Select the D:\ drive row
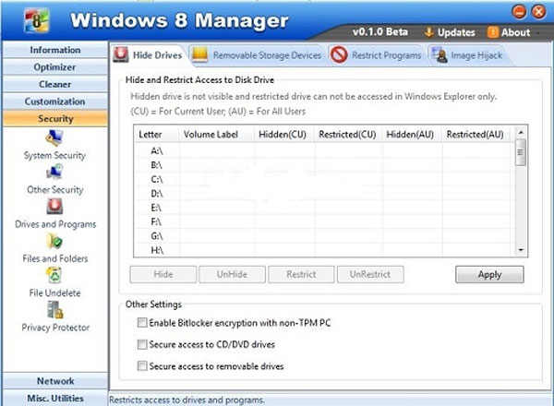Image resolution: width=554 pixels, height=406 pixels. pyautogui.click(x=323, y=194)
